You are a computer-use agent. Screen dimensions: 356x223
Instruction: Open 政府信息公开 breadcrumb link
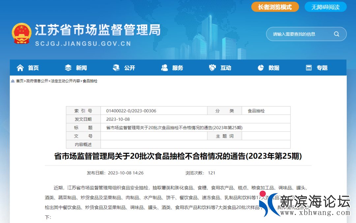coord(37,81)
